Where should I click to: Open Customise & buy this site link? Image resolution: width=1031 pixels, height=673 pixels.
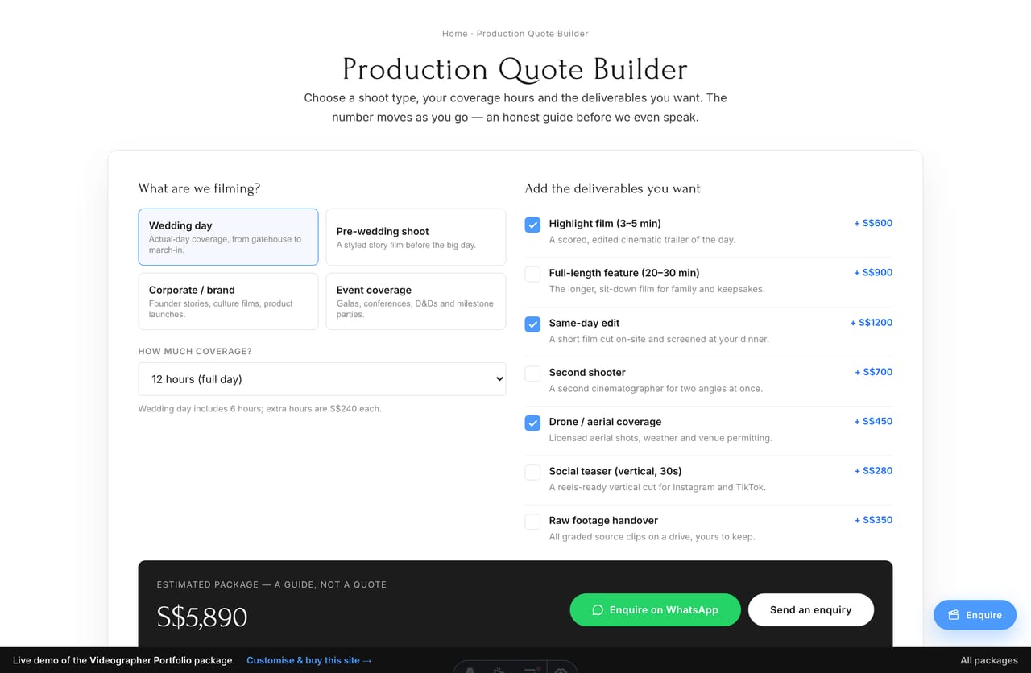[309, 660]
